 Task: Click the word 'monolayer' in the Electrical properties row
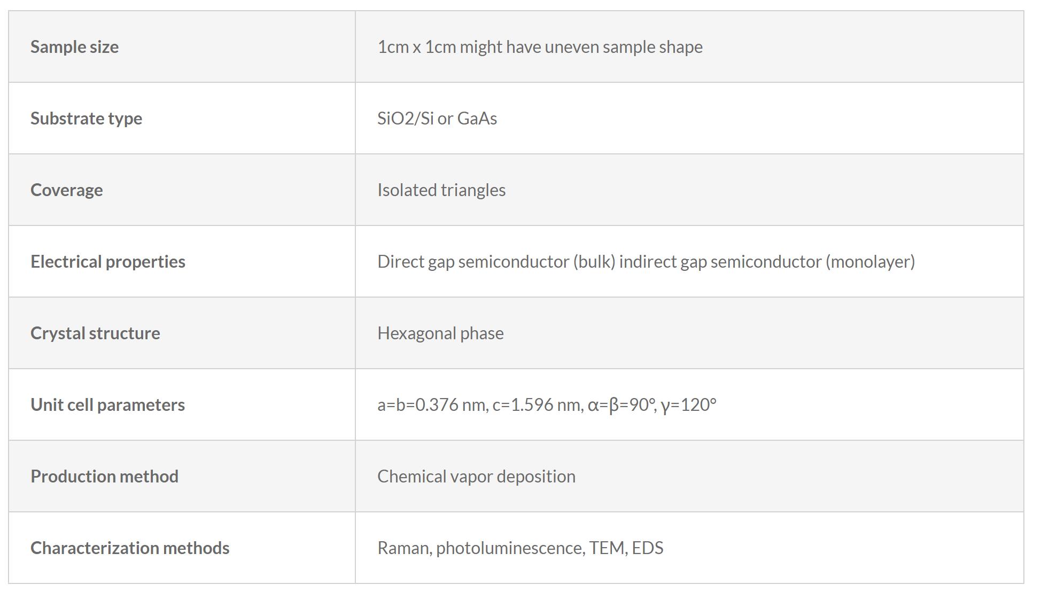click(869, 262)
